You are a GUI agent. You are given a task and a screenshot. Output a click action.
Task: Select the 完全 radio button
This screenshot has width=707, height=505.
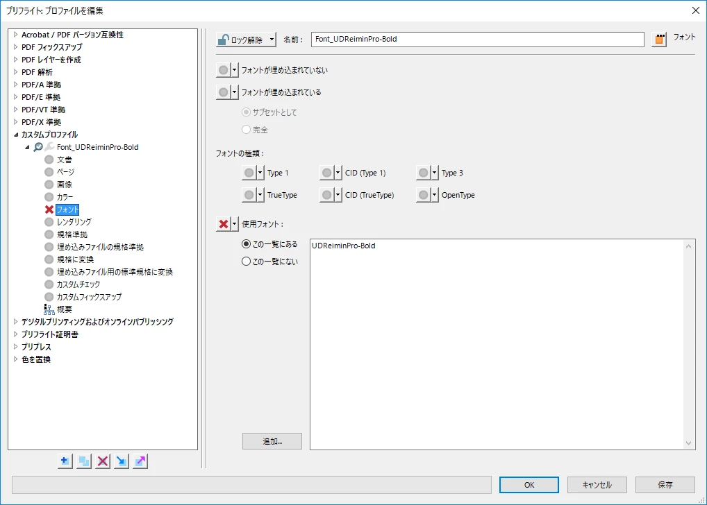point(246,129)
